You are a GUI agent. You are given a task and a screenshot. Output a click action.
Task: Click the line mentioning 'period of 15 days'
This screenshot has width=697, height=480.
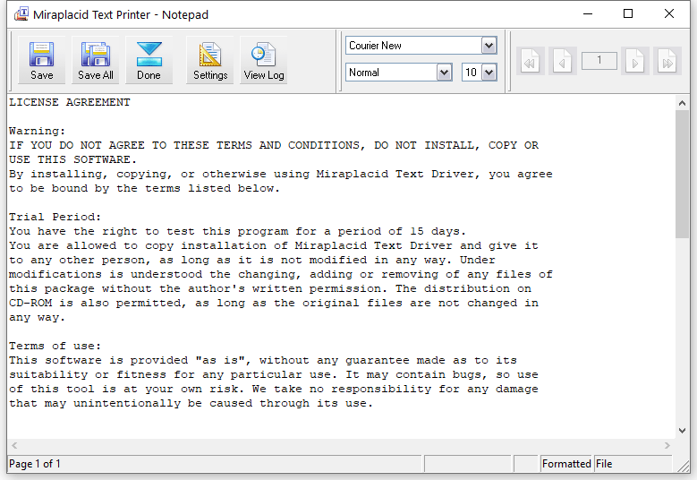(237, 231)
